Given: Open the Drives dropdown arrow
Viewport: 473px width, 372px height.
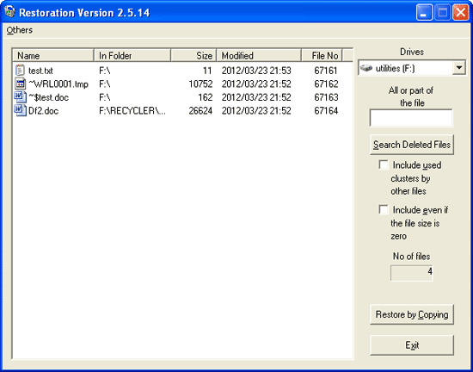Looking at the screenshot, I should [459, 68].
